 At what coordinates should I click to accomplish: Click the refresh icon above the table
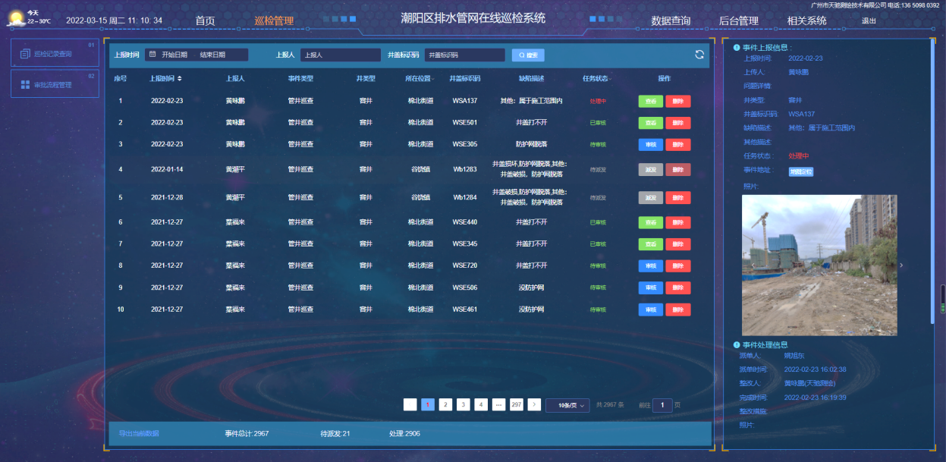pyautogui.click(x=699, y=55)
